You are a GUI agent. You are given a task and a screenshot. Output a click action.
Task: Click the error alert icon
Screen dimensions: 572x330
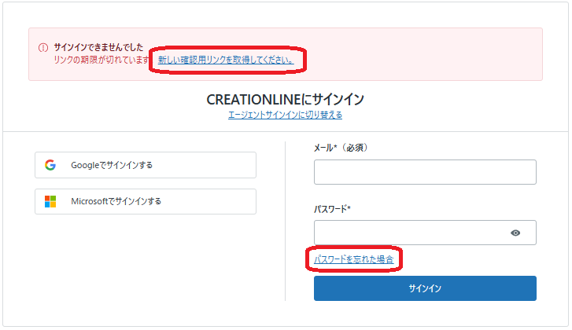point(43,48)
